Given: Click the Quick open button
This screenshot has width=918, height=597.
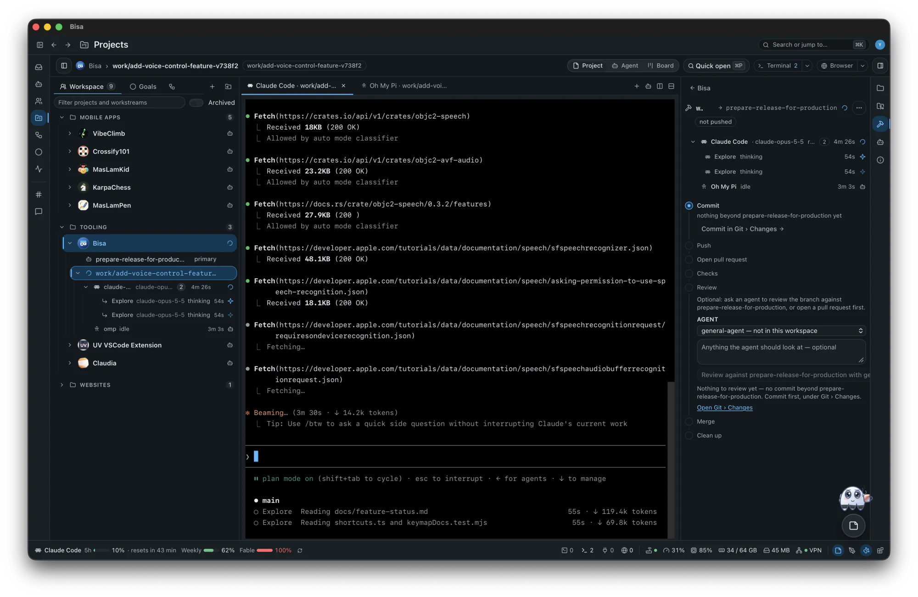Looking at the screenshot, I should click(716, 66).
